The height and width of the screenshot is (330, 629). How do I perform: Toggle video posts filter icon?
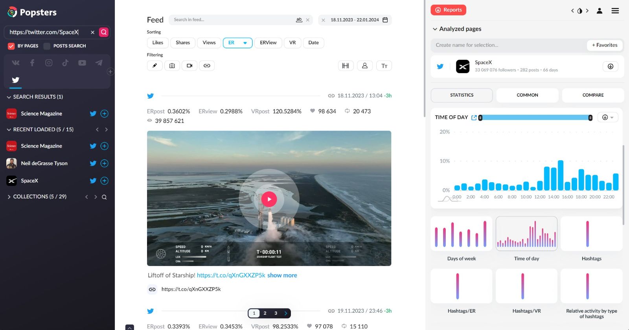tap(189, 66)
